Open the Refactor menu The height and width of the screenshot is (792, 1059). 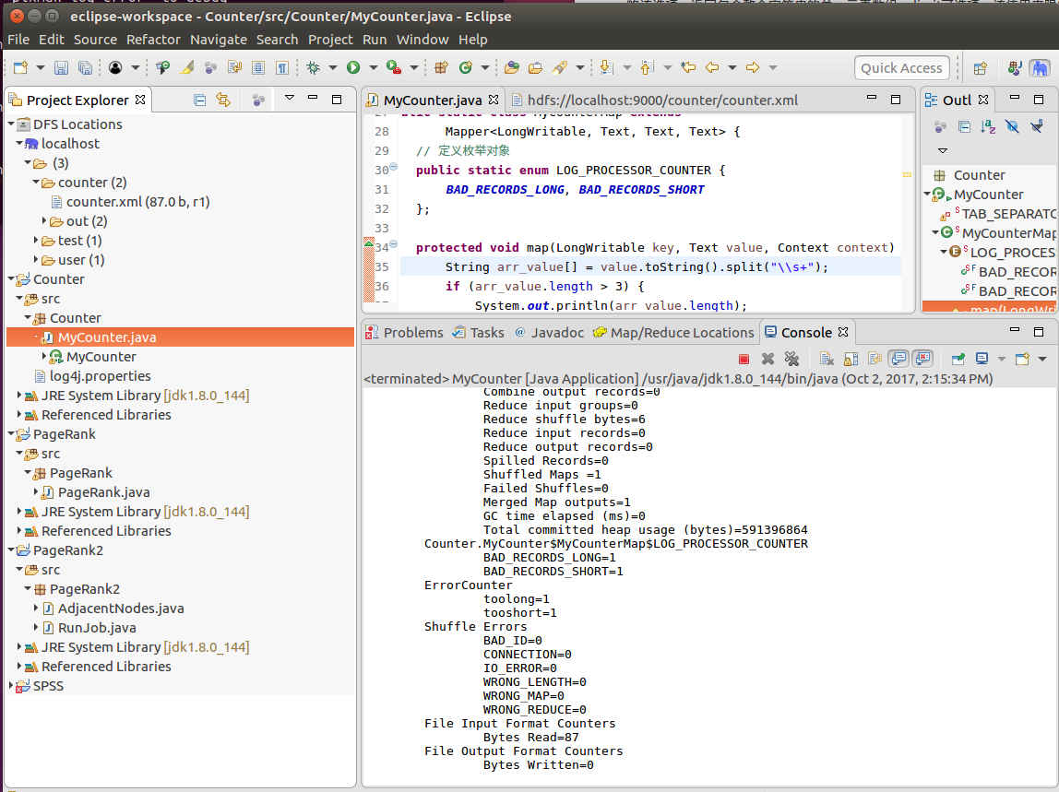pyautogui.click(x=153, y=40)
